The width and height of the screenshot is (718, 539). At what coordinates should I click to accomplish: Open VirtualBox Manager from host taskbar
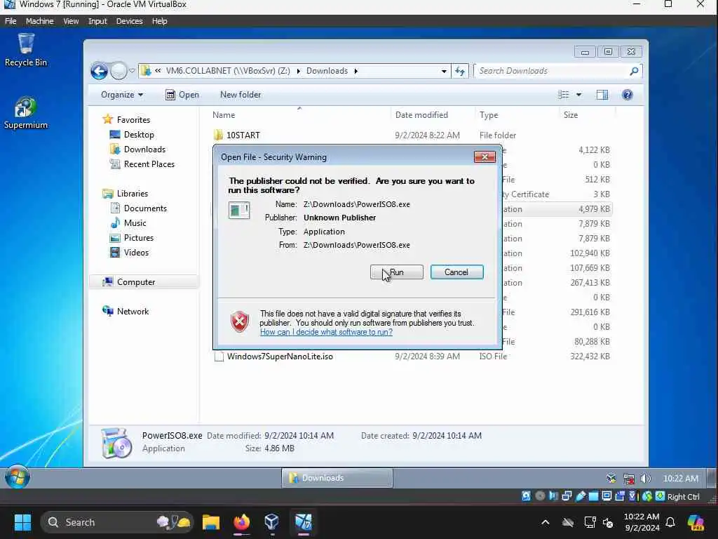click(x=272, y=522)
